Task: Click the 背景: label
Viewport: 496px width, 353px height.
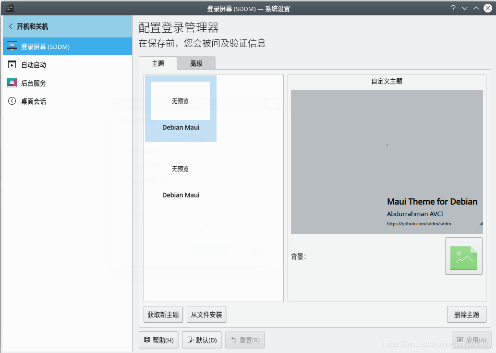Action: 298,256
